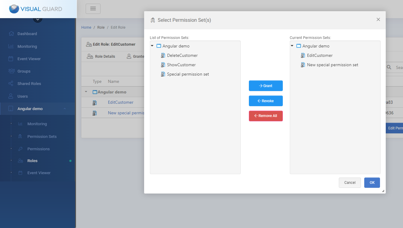This screenshot has height=228, width=403.
Task: Click the red Remove All button
Action: click(266, 116)
